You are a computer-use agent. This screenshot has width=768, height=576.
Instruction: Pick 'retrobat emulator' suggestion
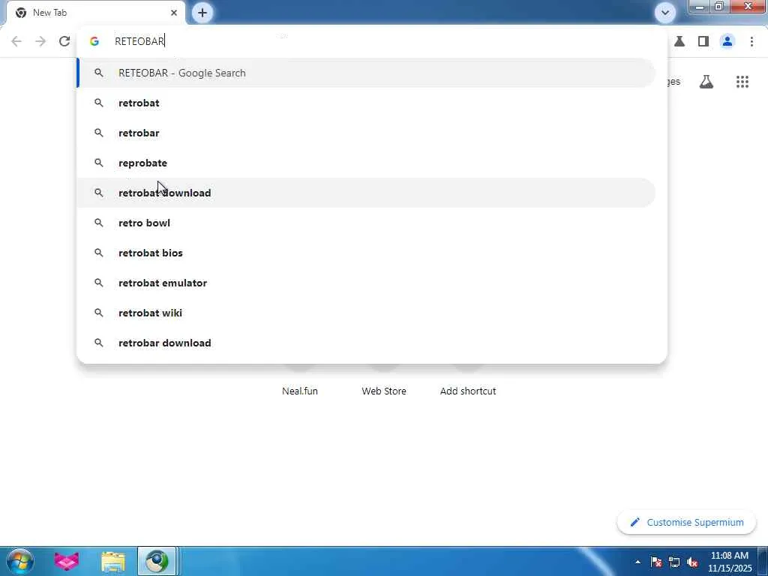(366, 283)
